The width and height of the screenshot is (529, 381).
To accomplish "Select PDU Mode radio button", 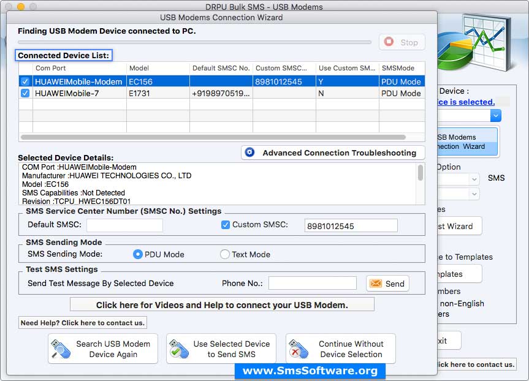I will click(x=138, y=254).
